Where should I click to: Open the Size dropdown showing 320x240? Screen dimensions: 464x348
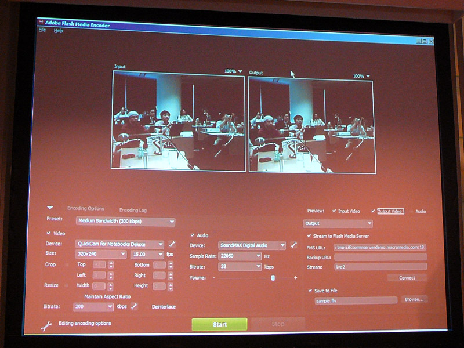click(100, 254)
